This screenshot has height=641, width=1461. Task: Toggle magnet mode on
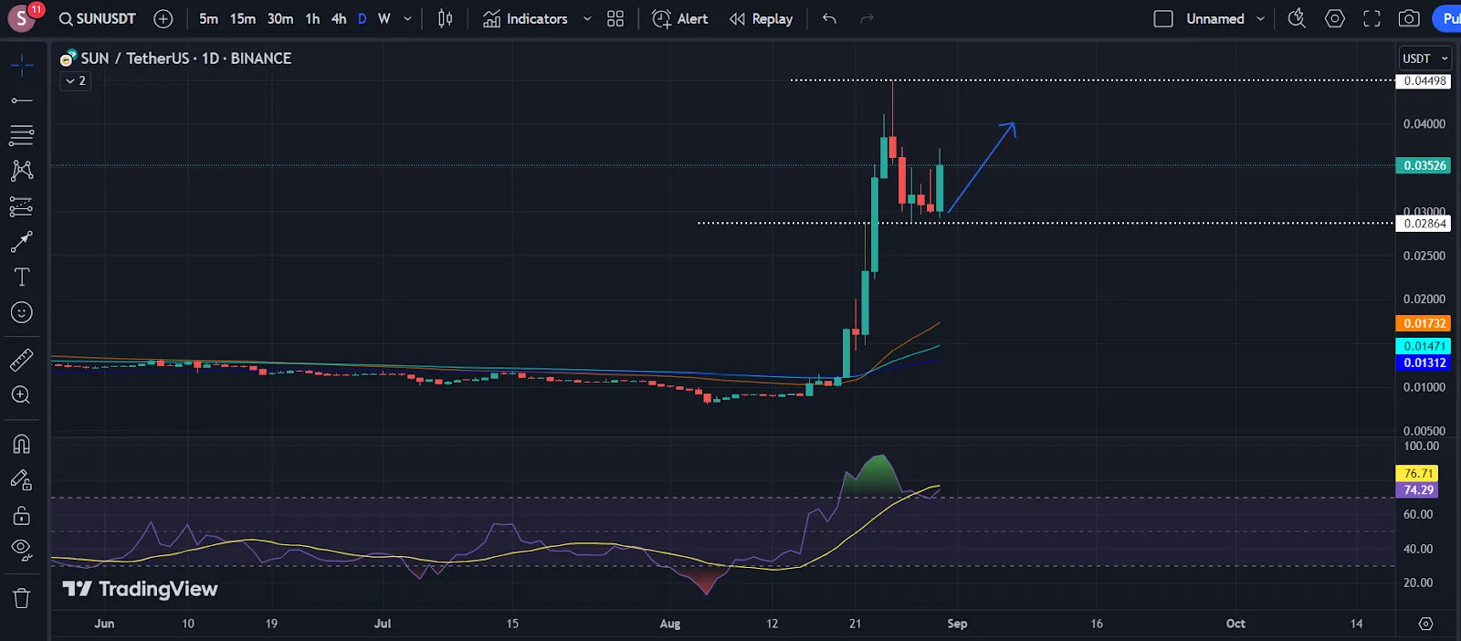(21, 445)
